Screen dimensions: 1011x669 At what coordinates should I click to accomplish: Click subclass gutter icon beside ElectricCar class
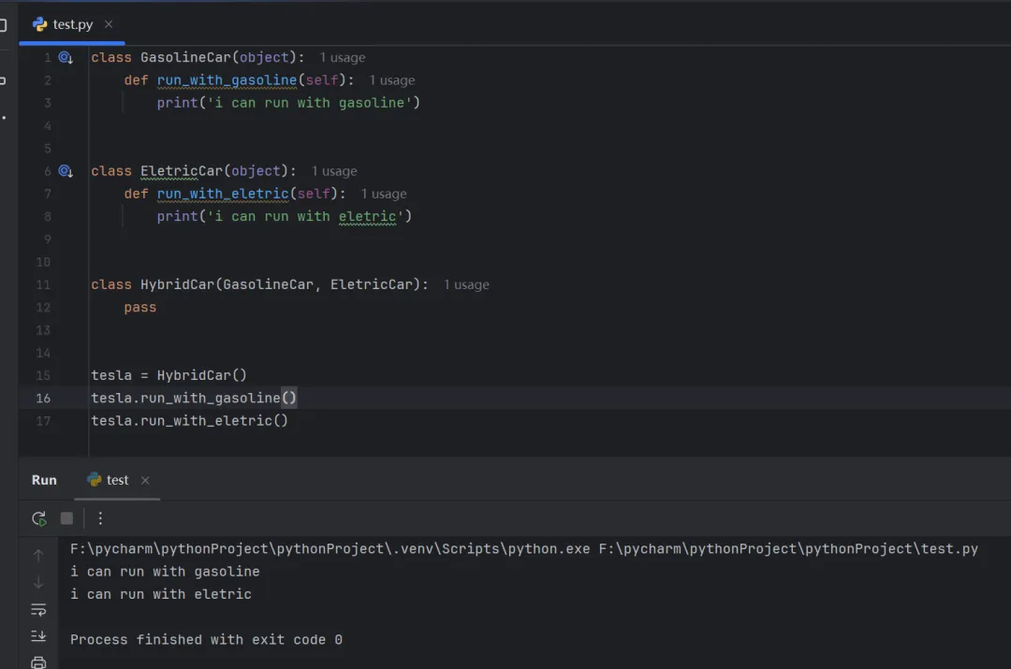66,171
